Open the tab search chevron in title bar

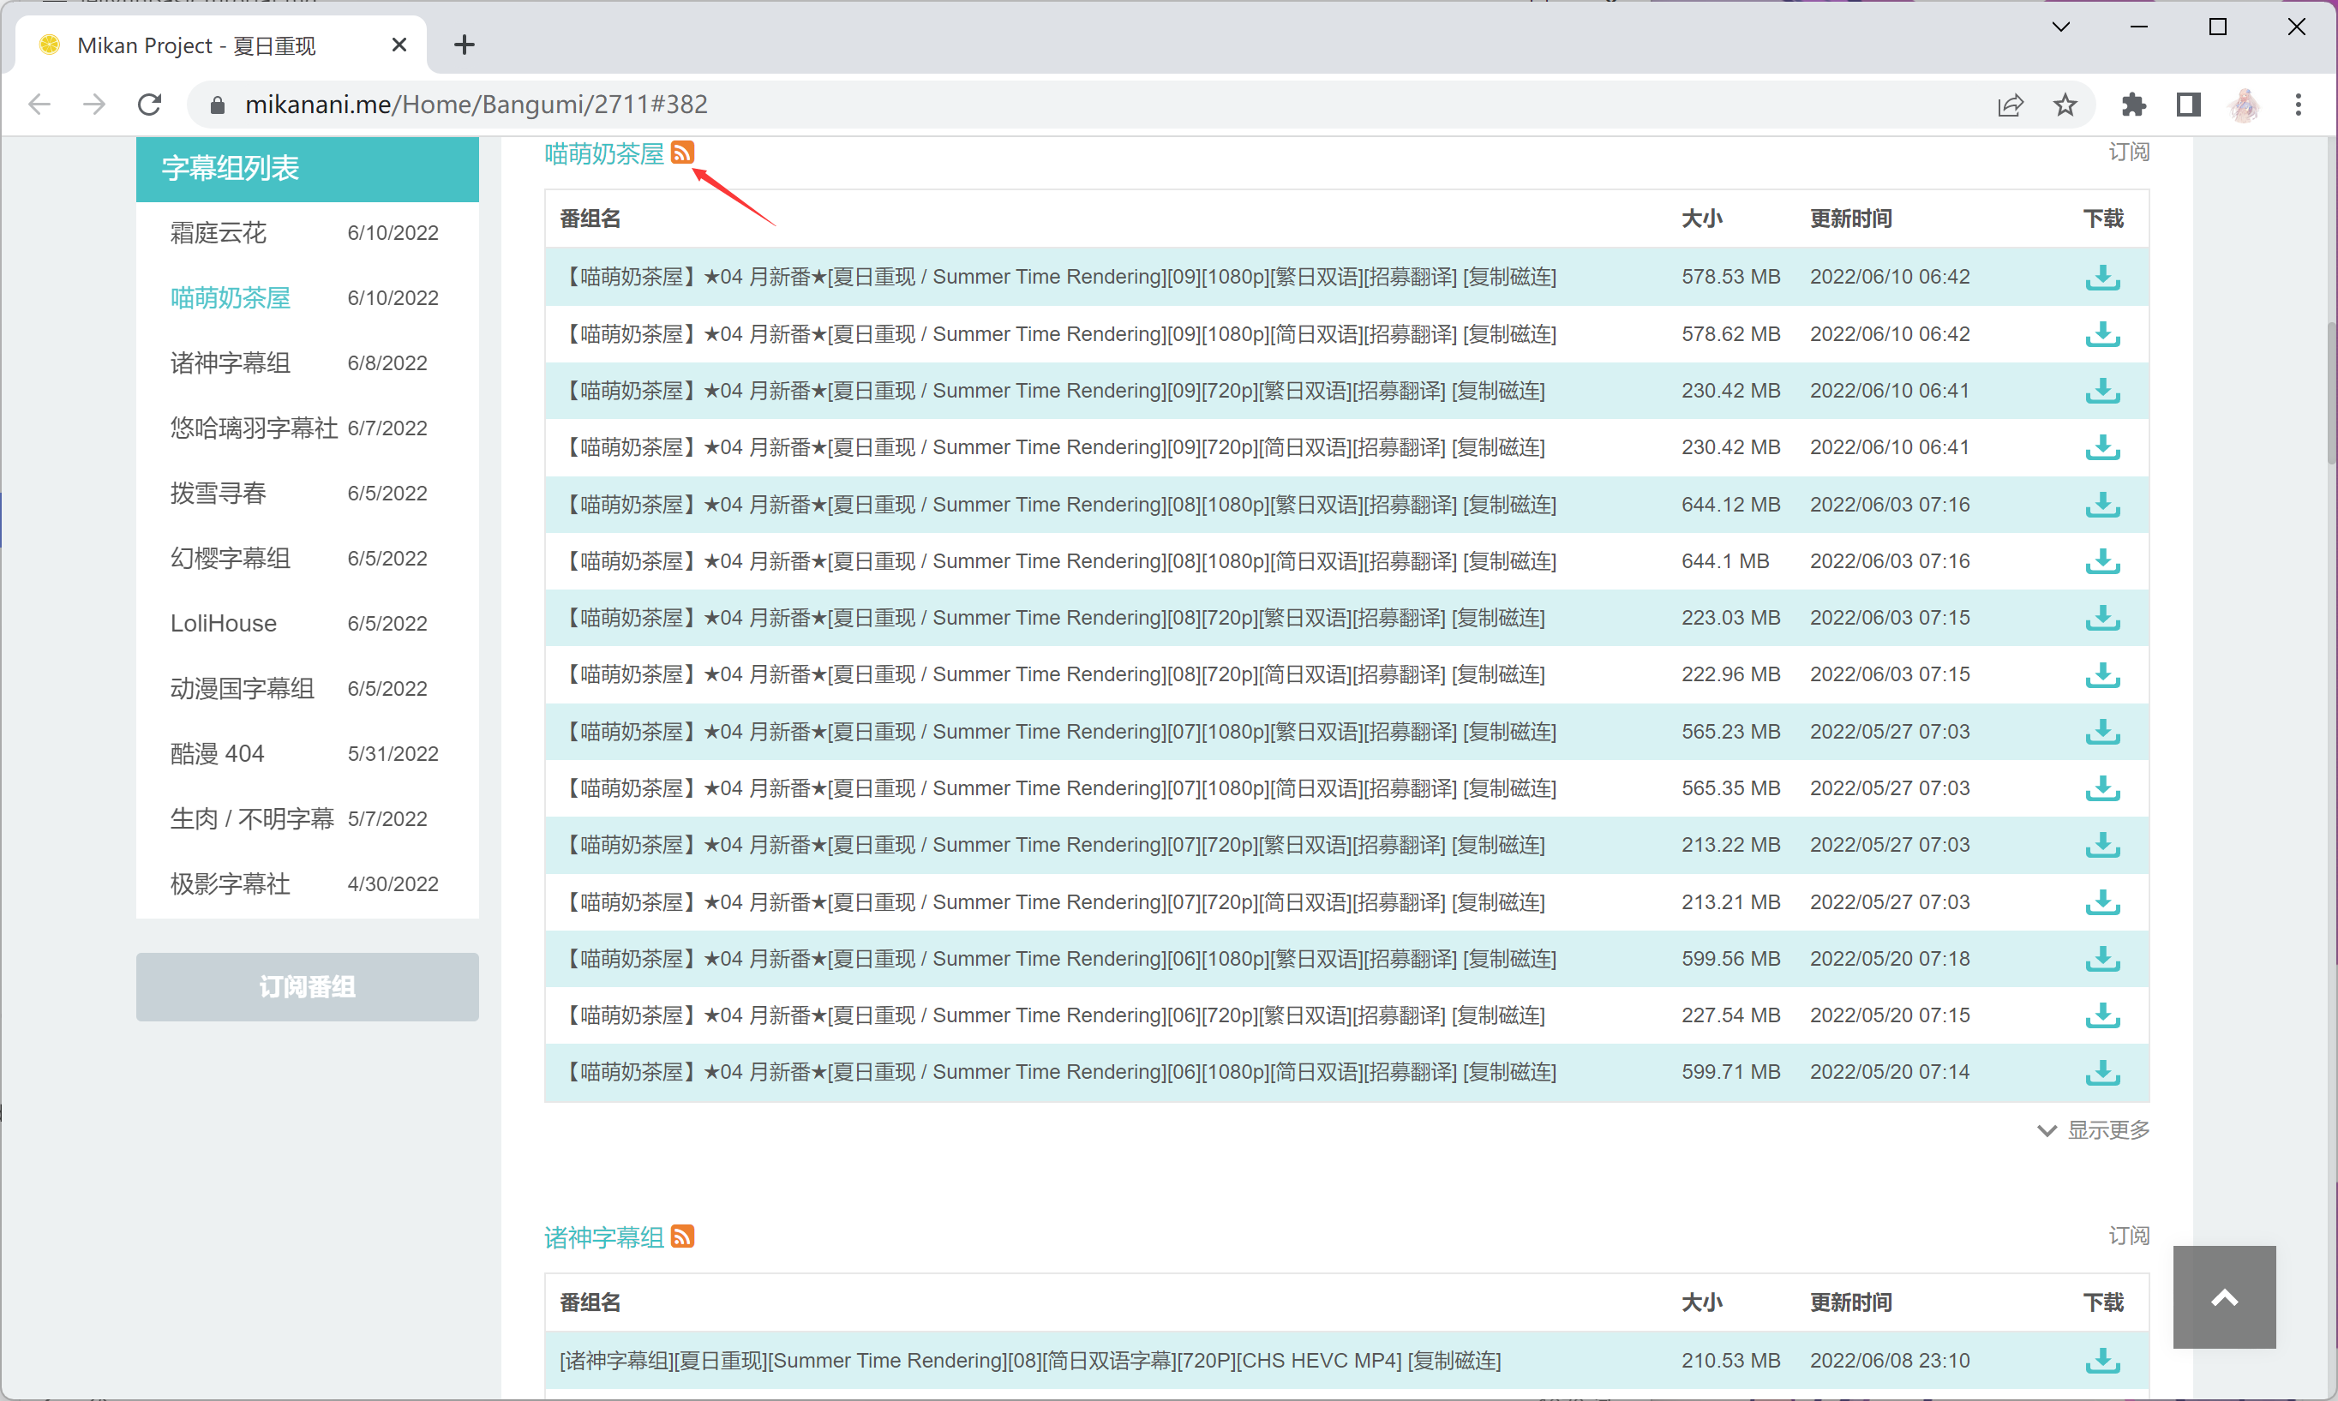2061,27
